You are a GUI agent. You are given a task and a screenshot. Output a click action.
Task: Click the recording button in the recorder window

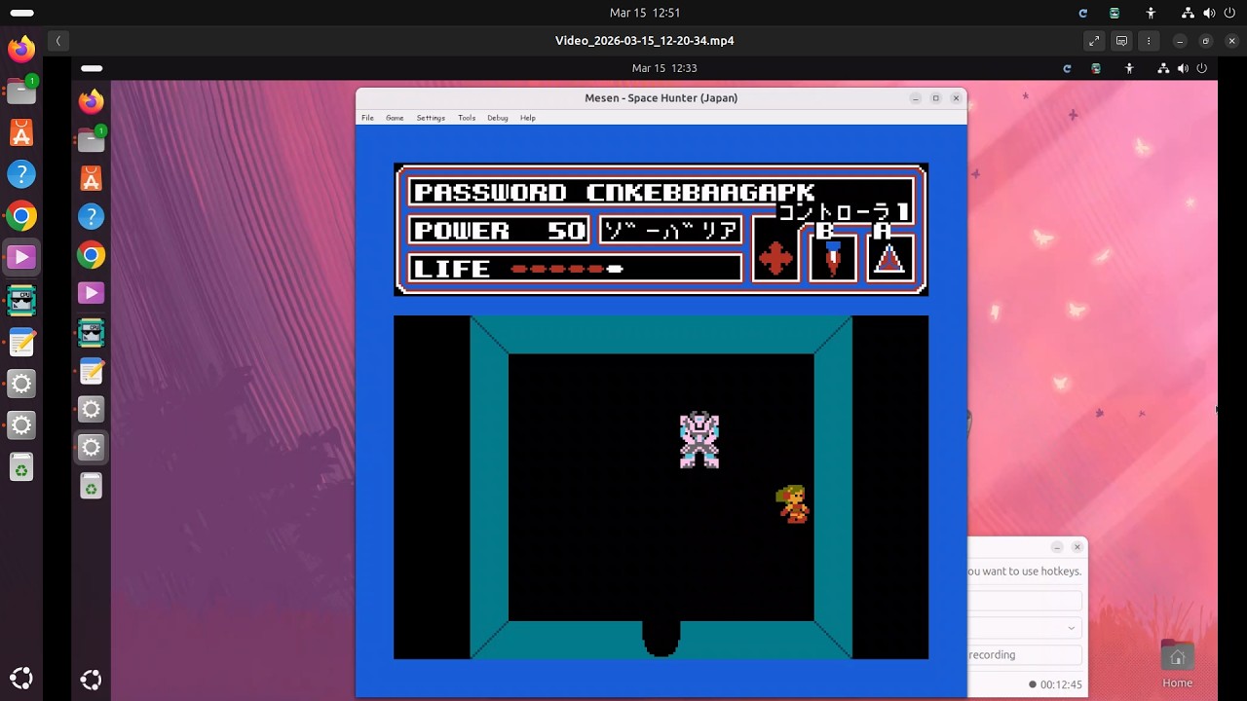(x=1025, y=655)
